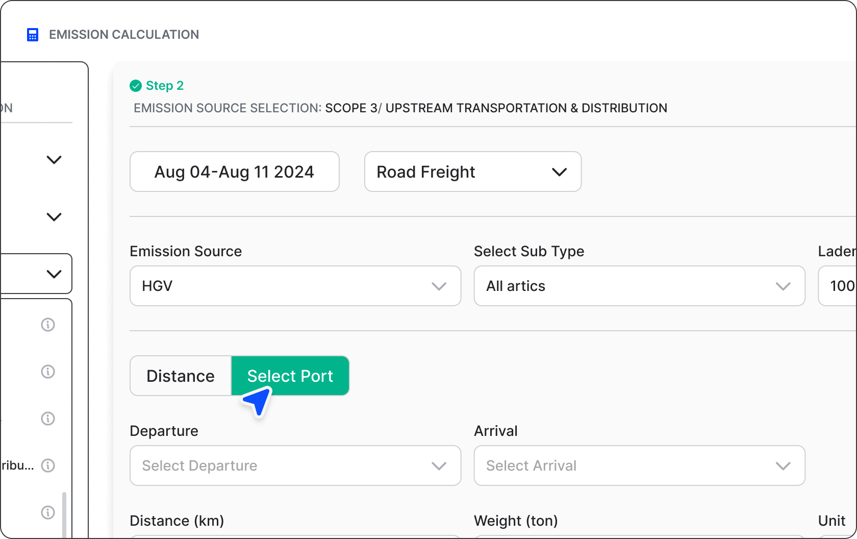Open the All artics Sub Type dropdown
857x539 pixels.
(640, 286)
